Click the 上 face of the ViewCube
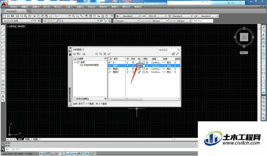The image size is (267, 156). click(244, 37)
